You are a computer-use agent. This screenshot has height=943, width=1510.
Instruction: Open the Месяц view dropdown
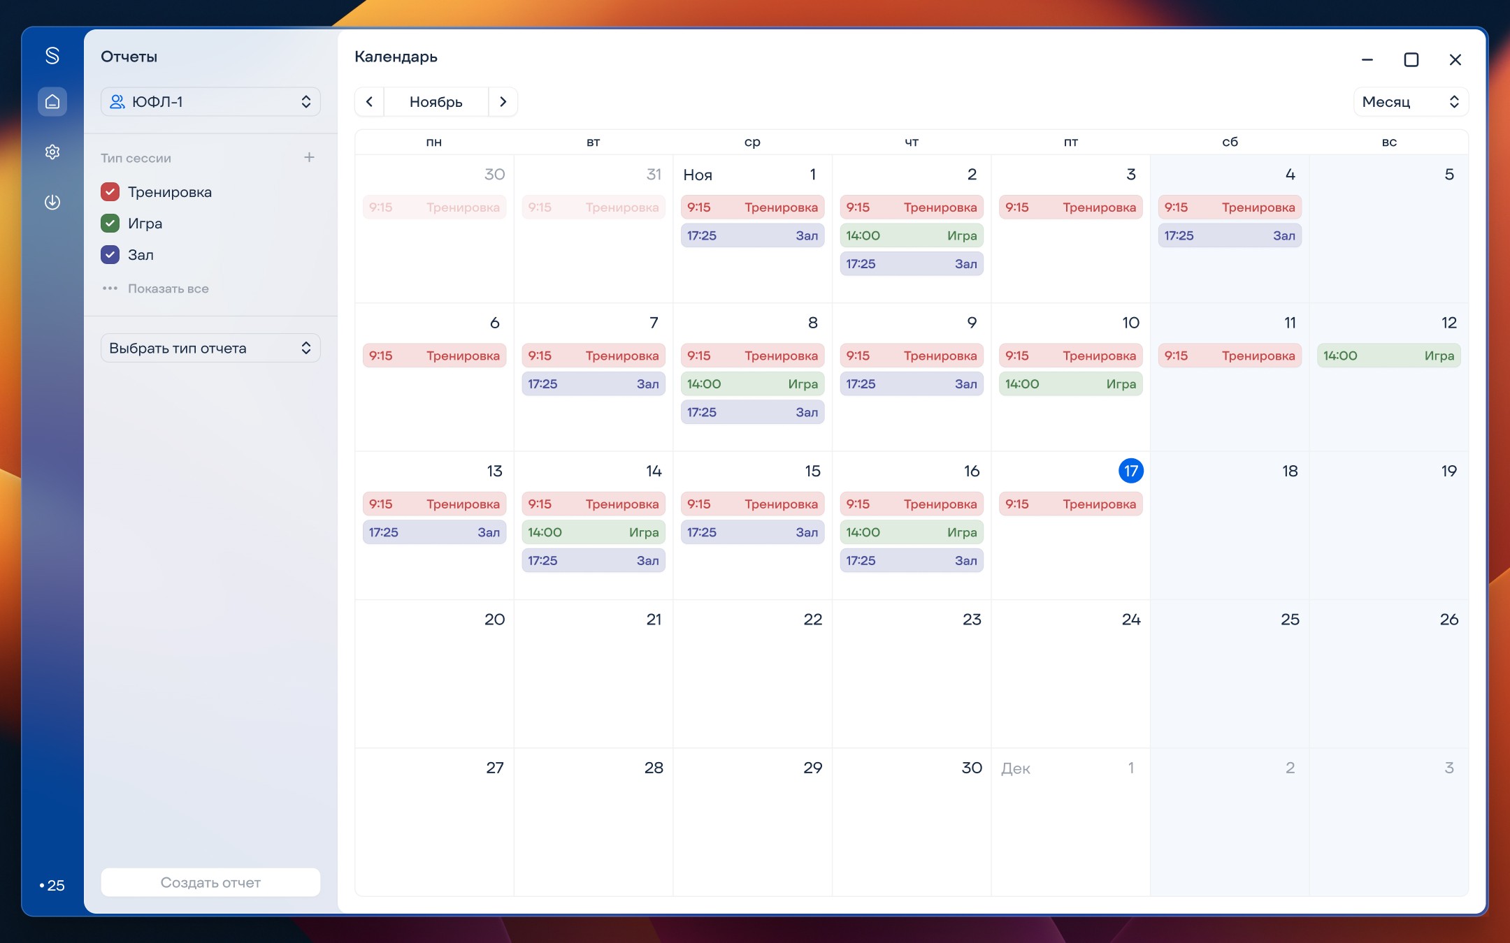click(1411, 102)
